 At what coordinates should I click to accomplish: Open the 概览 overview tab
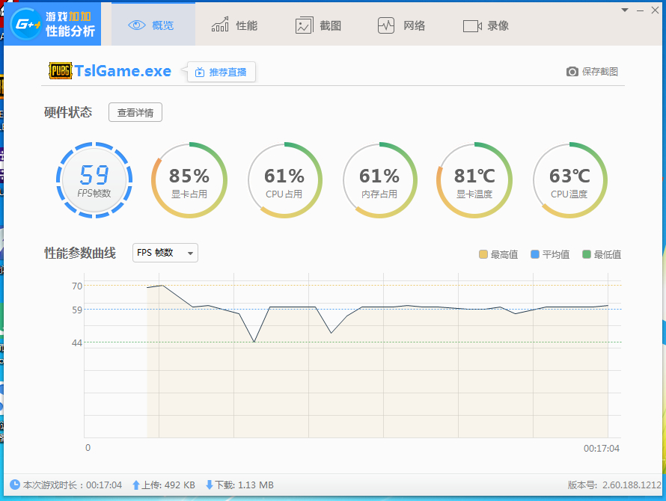pos(153,25)
